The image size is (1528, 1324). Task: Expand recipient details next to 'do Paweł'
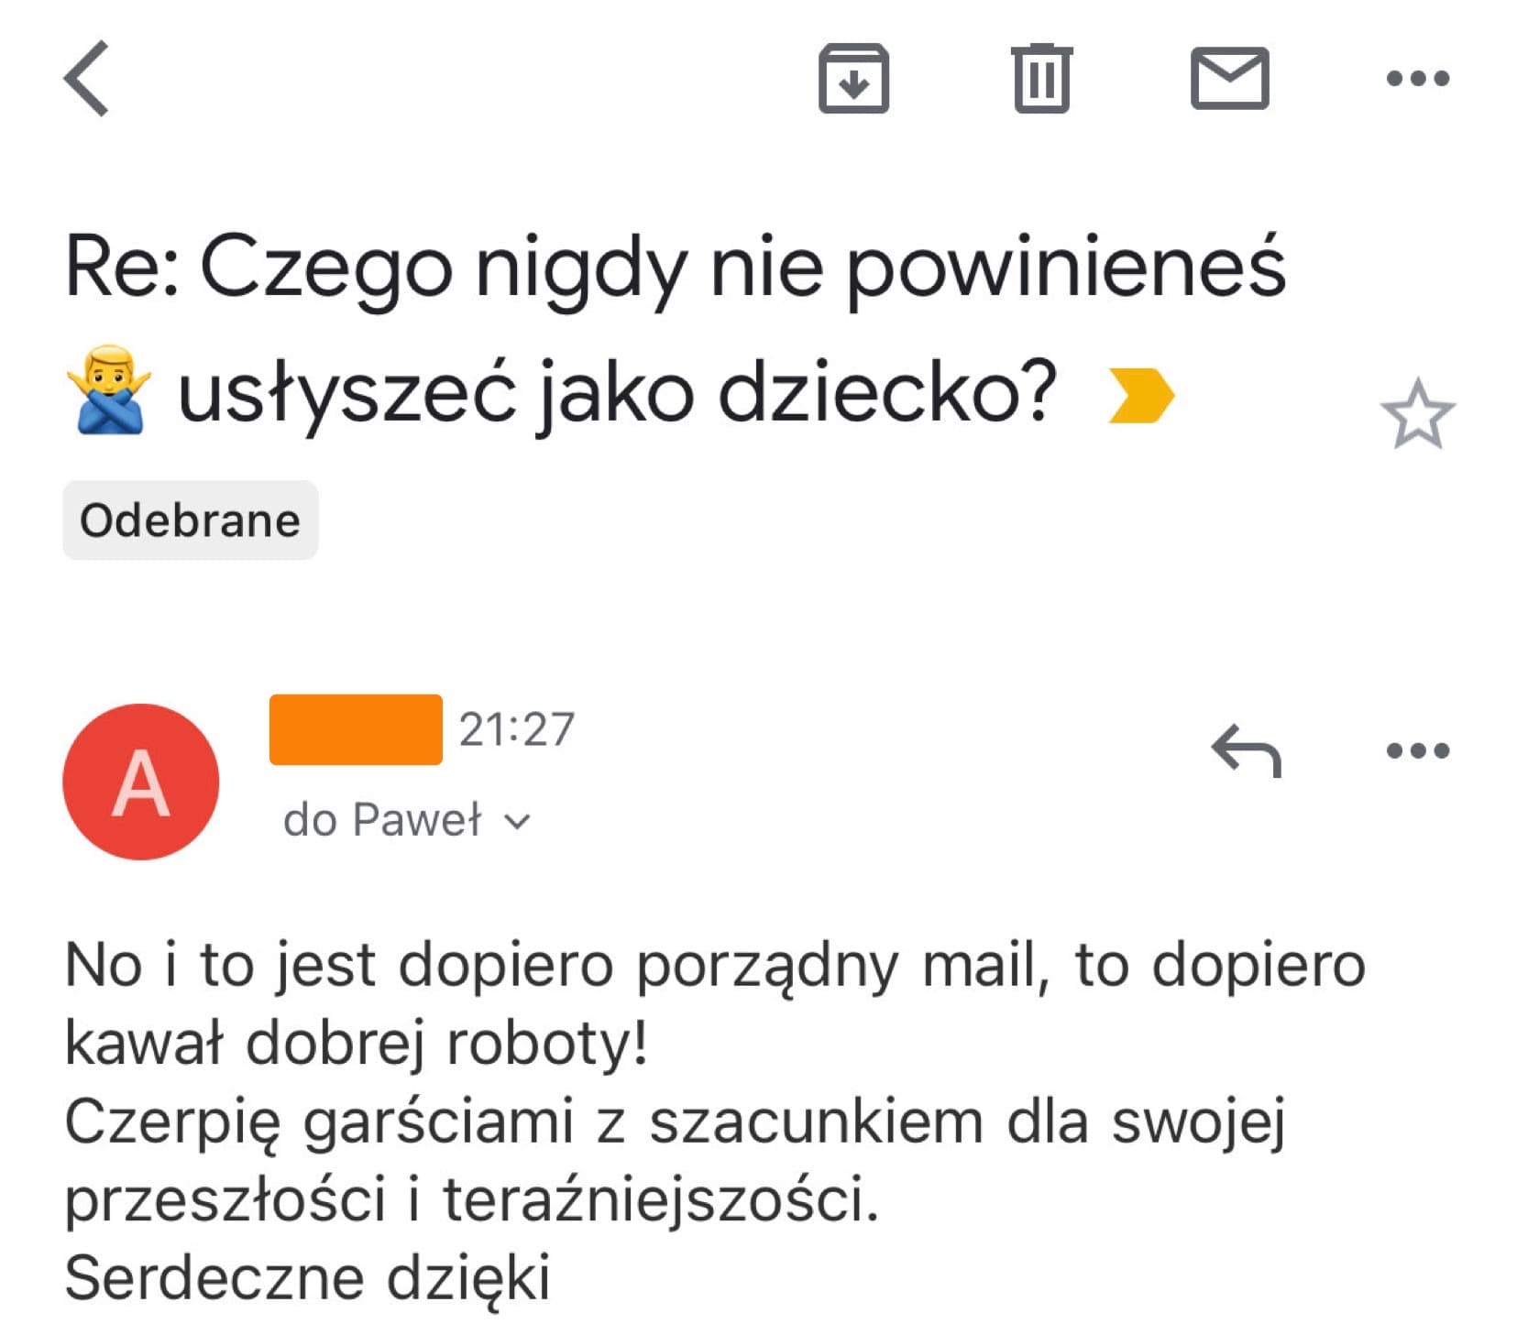[x=516, y=820]
